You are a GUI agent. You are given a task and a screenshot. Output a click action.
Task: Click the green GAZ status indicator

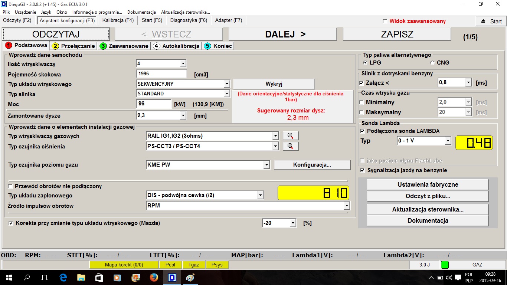444,265
